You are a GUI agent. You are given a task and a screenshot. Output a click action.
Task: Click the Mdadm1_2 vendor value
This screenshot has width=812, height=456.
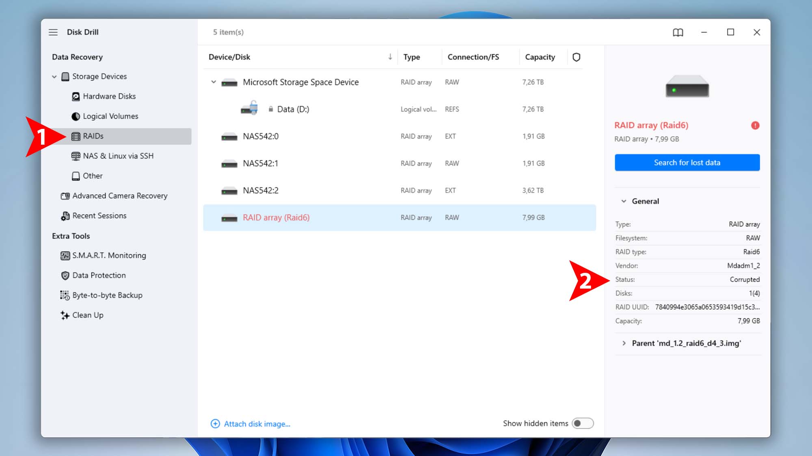pos(743,265)
